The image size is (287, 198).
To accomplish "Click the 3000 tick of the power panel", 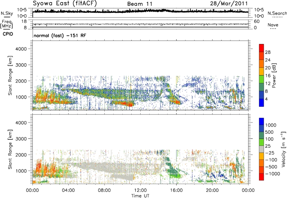I will (21, 65).
